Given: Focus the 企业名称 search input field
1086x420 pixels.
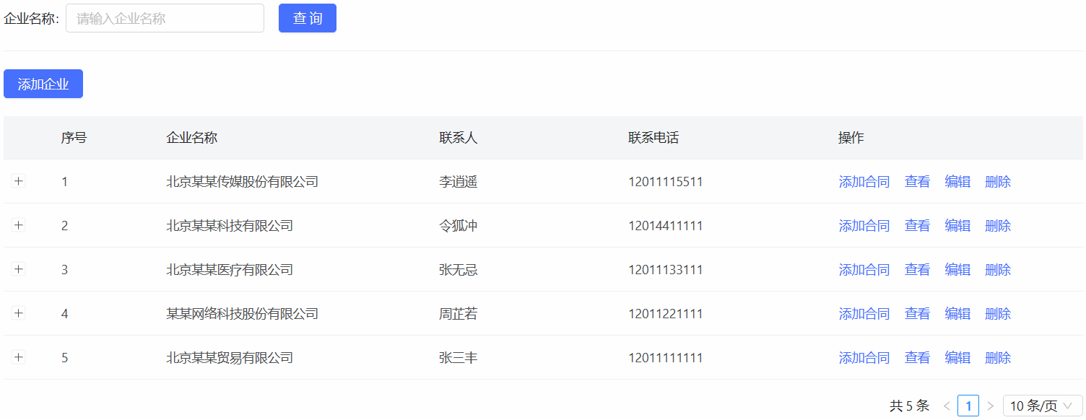Looking at the screenshot, I should click(165, 18).
